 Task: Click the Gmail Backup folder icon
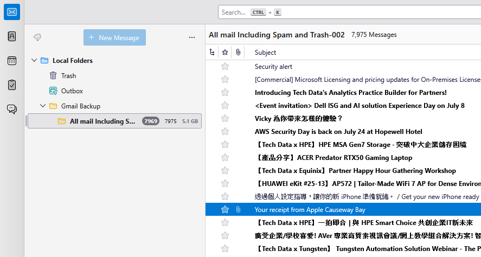(53, 106)
